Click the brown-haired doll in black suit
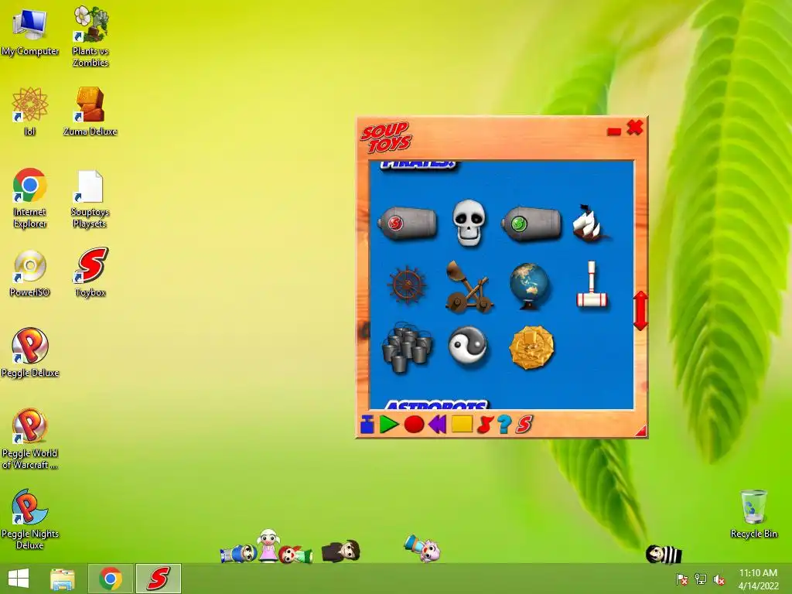Image resolution: width=792 pixels, height=594 pixels. (x=341, y=551)
